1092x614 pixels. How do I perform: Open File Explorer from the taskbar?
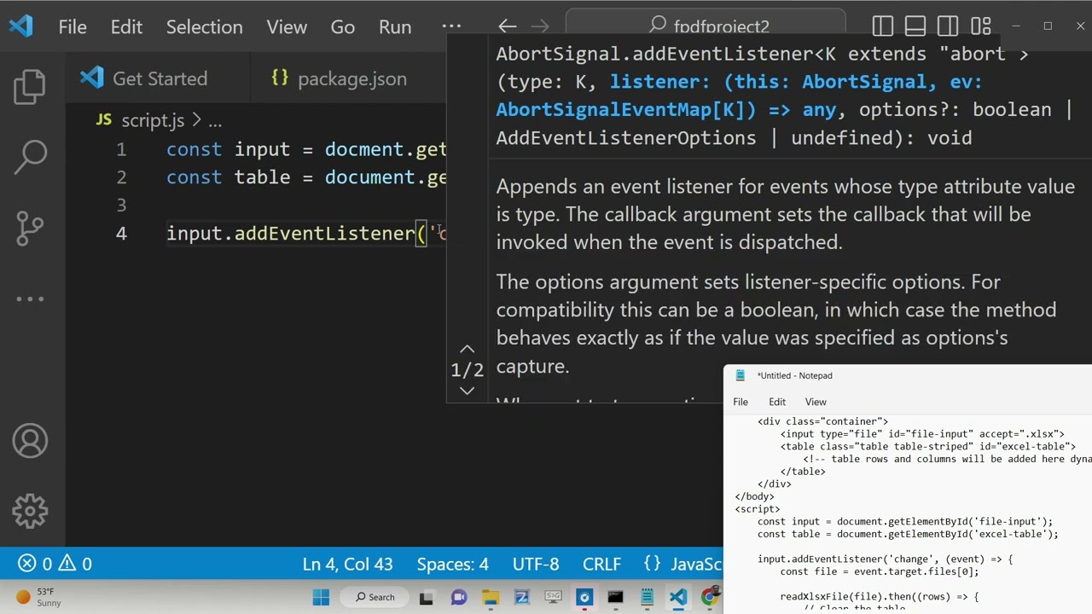(x=490, y=597)
